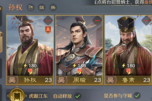Toggle the 是否参与守城 checkbox
This screenshot has height=101, width=152.
click(x=137, y=96)
